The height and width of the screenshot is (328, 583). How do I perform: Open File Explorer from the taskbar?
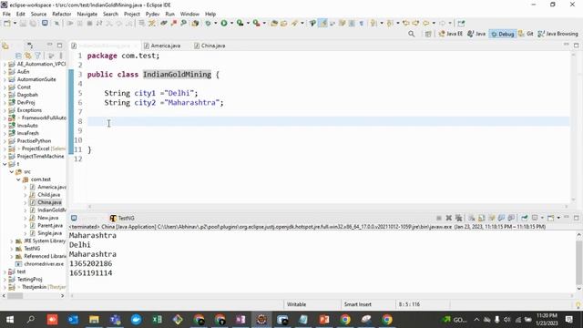pos(94,320)
